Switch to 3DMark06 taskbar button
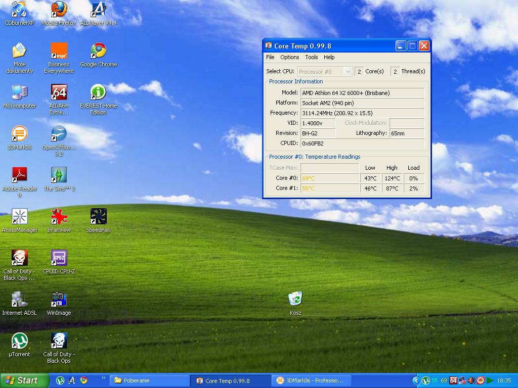Screen dimensions: 518x388 click(310, 380)
